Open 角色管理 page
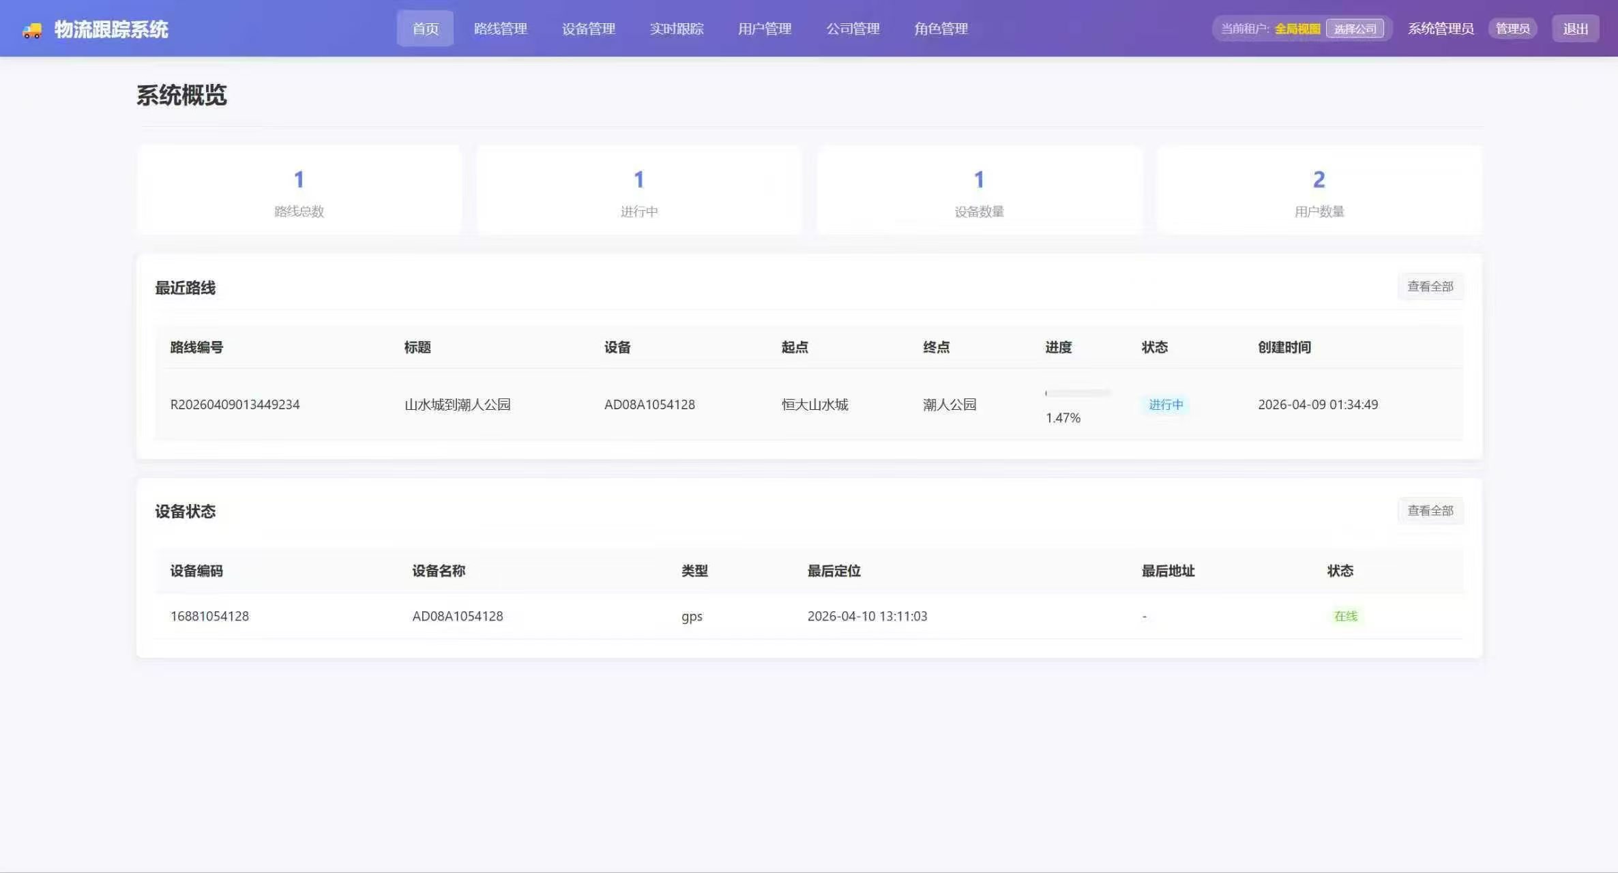This screenshot has height=873, width=1618. coord(941,29)
